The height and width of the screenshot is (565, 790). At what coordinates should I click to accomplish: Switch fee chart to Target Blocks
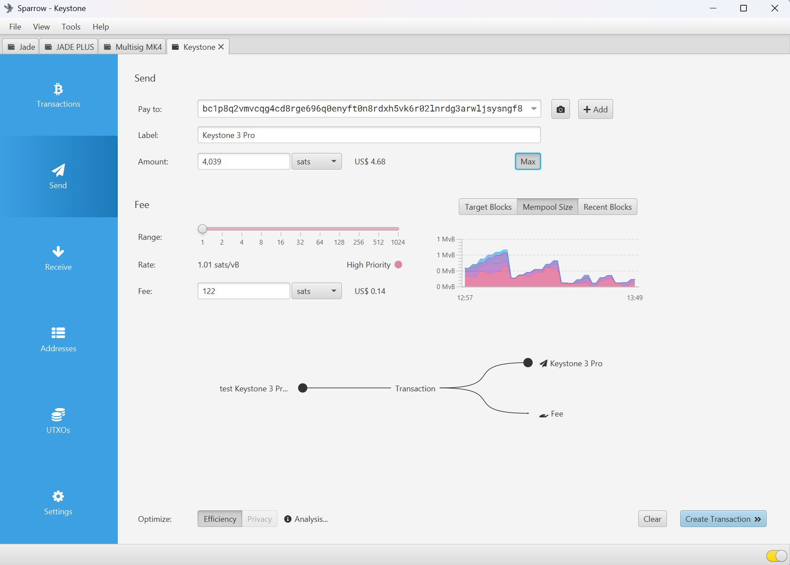coord(488,207)
